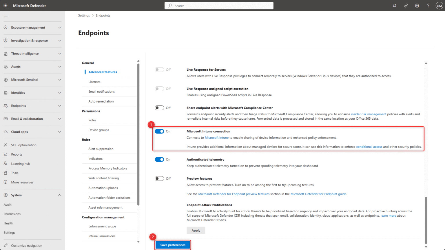
Task: Select Web content filtering
Action: (104, 178)
